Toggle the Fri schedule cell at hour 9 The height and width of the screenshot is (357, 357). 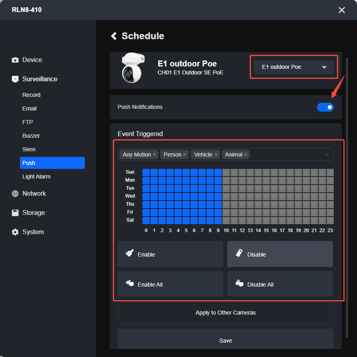[x=218, y=213]
